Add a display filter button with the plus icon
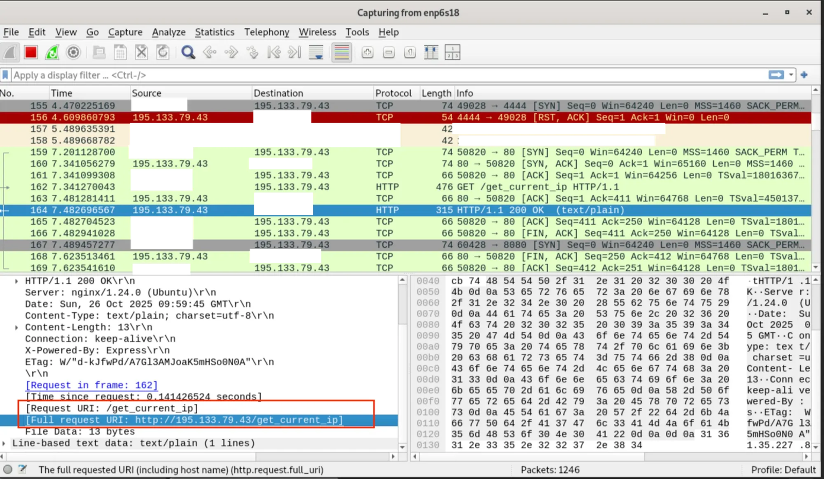Image resolution: width=824 pixels, height=479 pixels. pos(804,75)
